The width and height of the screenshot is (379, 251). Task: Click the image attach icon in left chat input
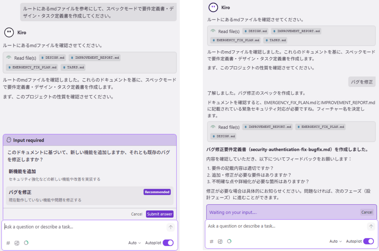[x=17, y=243]
